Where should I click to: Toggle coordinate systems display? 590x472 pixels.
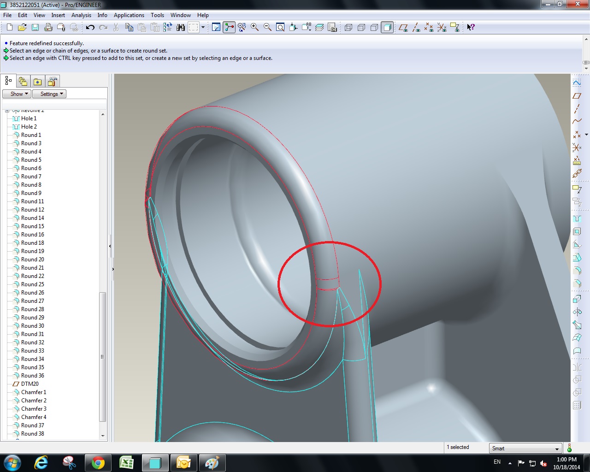442,28
